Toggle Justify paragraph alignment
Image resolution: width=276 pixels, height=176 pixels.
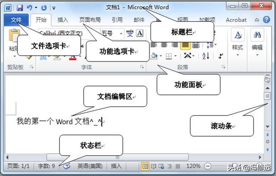[185, 45]
